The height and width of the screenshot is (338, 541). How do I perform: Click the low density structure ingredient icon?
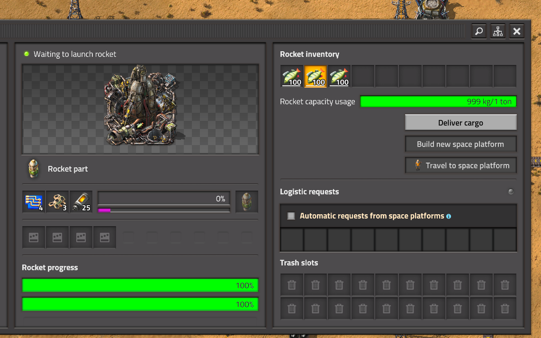coord(57,201)
